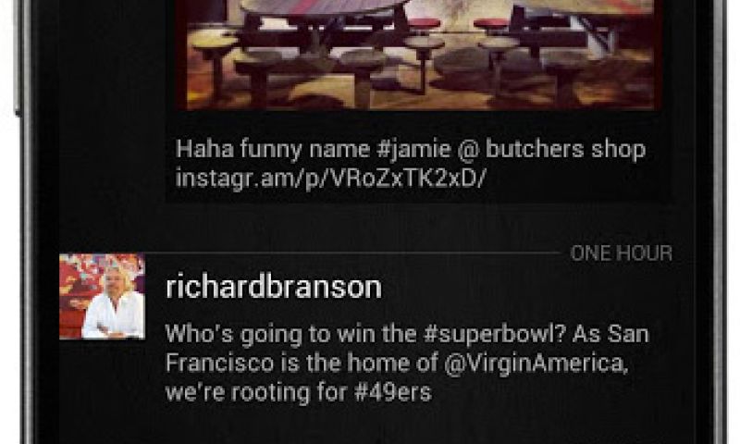740x444 pixels.
Task: Select the 'Haha funny name' text
Action: coord(273,149)
